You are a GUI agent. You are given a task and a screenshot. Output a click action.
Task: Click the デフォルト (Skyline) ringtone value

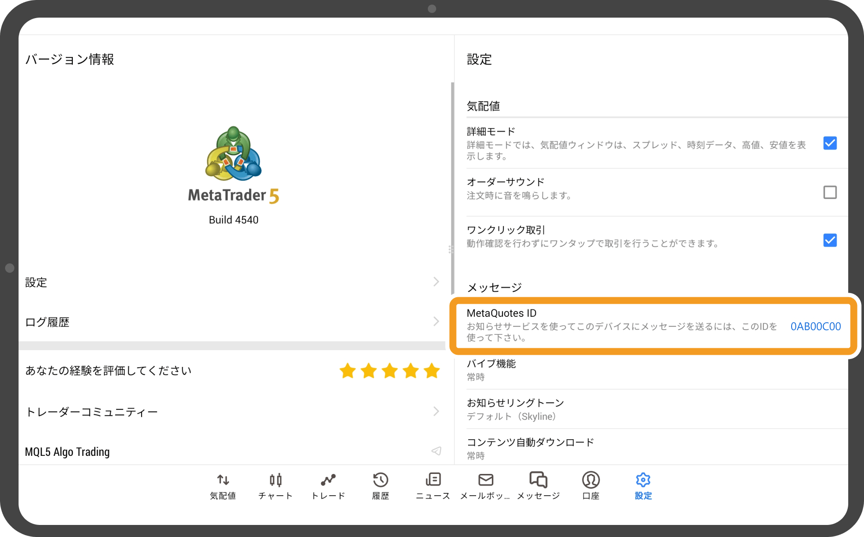[511, 416]
